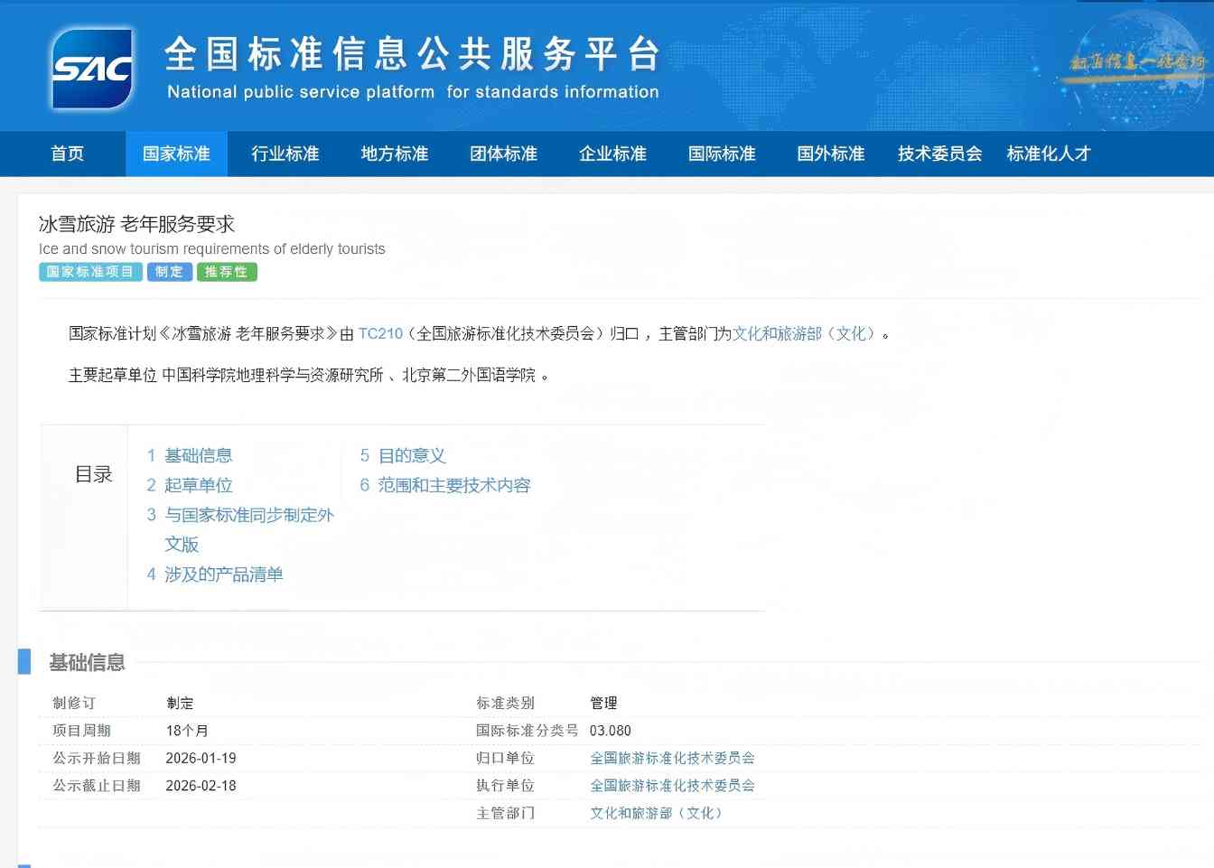The width and height of the screenshot is (1214, 868).
Task: Open the 国际标准 section
Action: (722, 154)
